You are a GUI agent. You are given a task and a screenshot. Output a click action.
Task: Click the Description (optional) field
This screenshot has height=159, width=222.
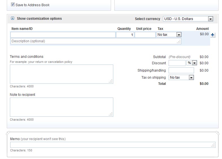pyautogui.click(x=93, y=41)
